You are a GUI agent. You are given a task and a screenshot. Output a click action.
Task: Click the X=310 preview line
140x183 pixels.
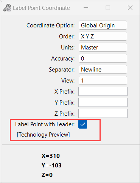point(51,156)
